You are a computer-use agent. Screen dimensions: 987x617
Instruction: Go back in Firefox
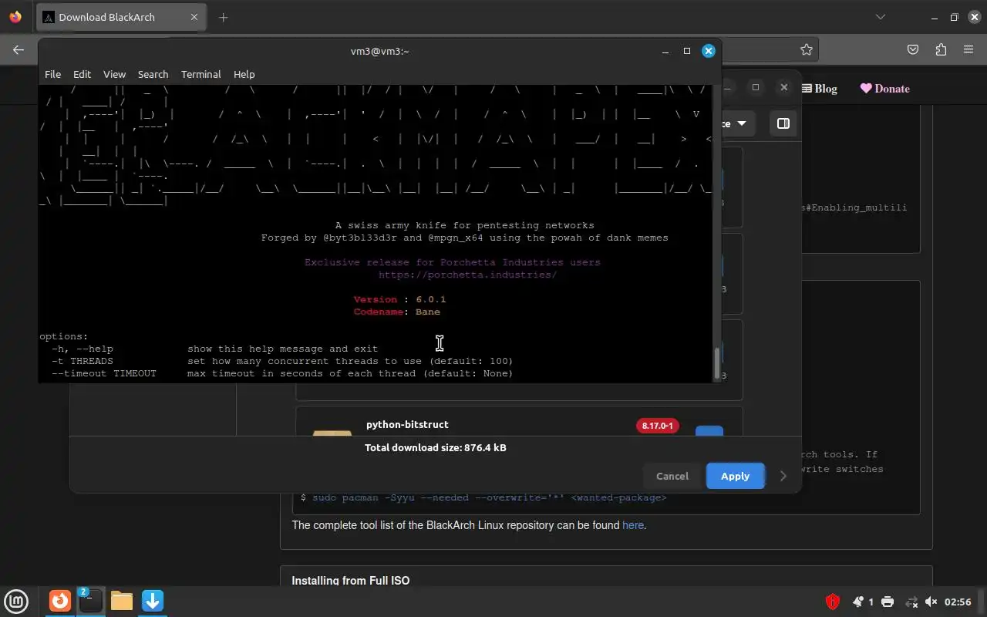pos(19,49)
